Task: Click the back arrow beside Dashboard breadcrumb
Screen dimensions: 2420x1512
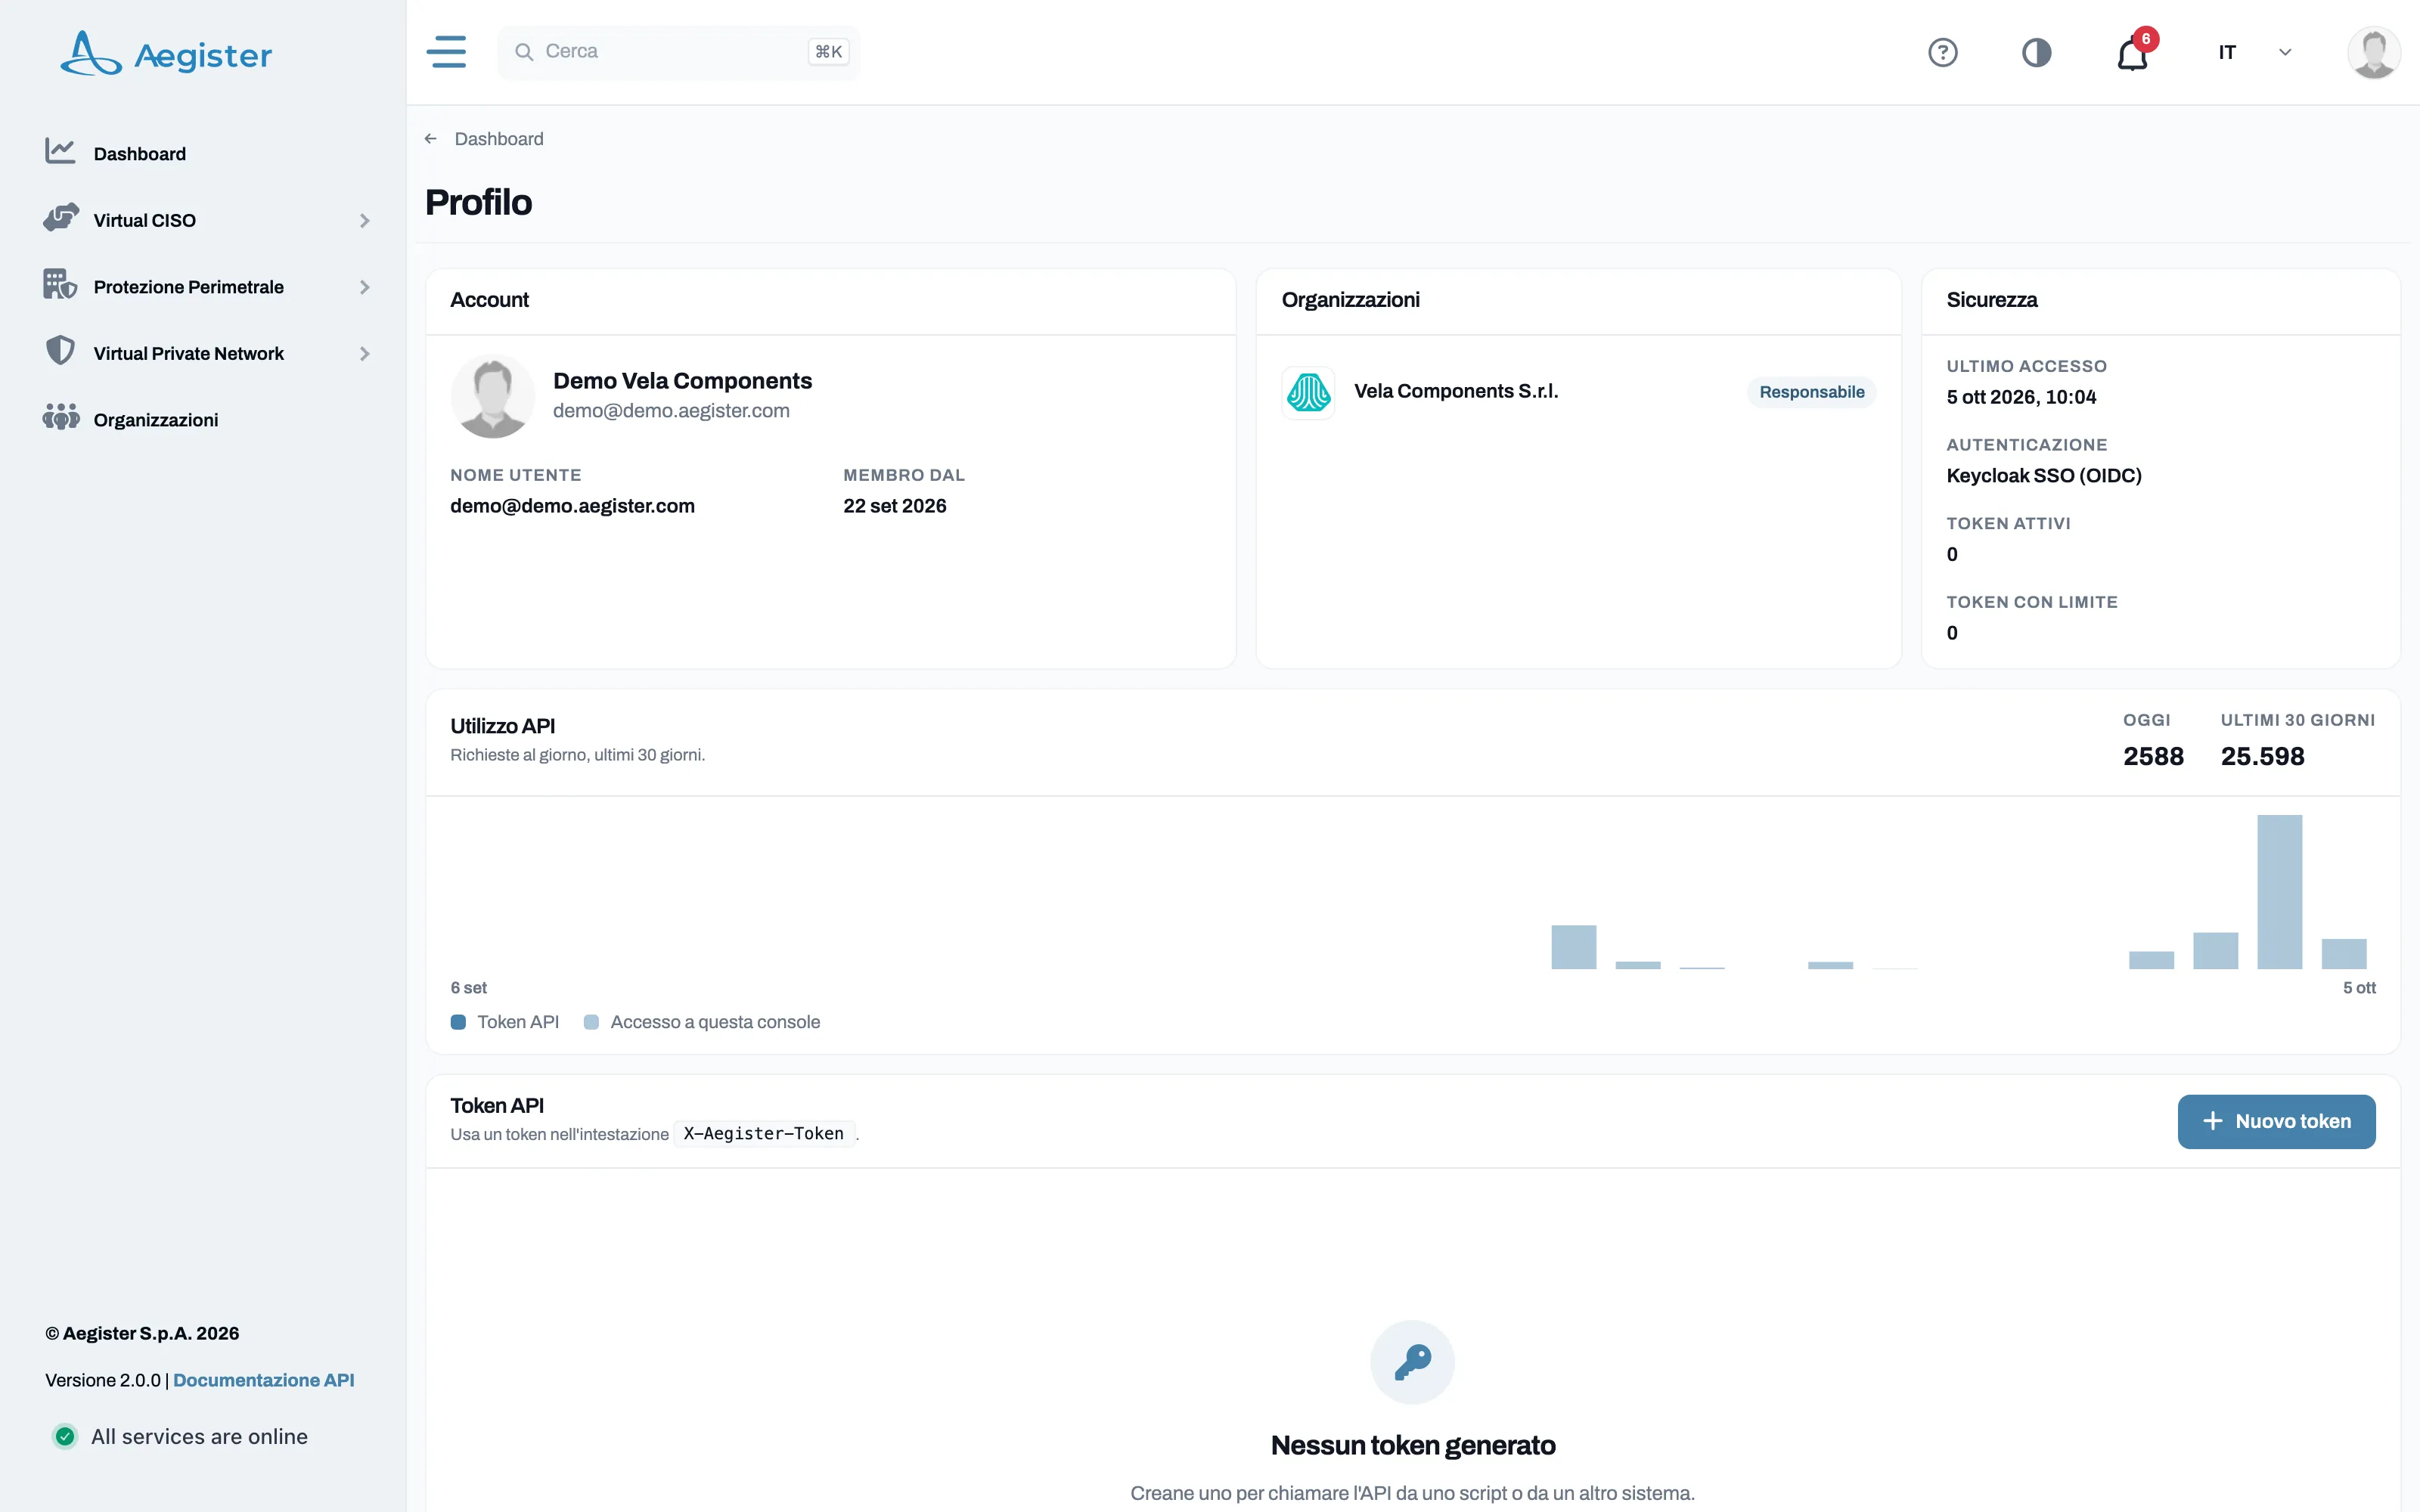Action: pyautogui.click(x=431, y=139)
